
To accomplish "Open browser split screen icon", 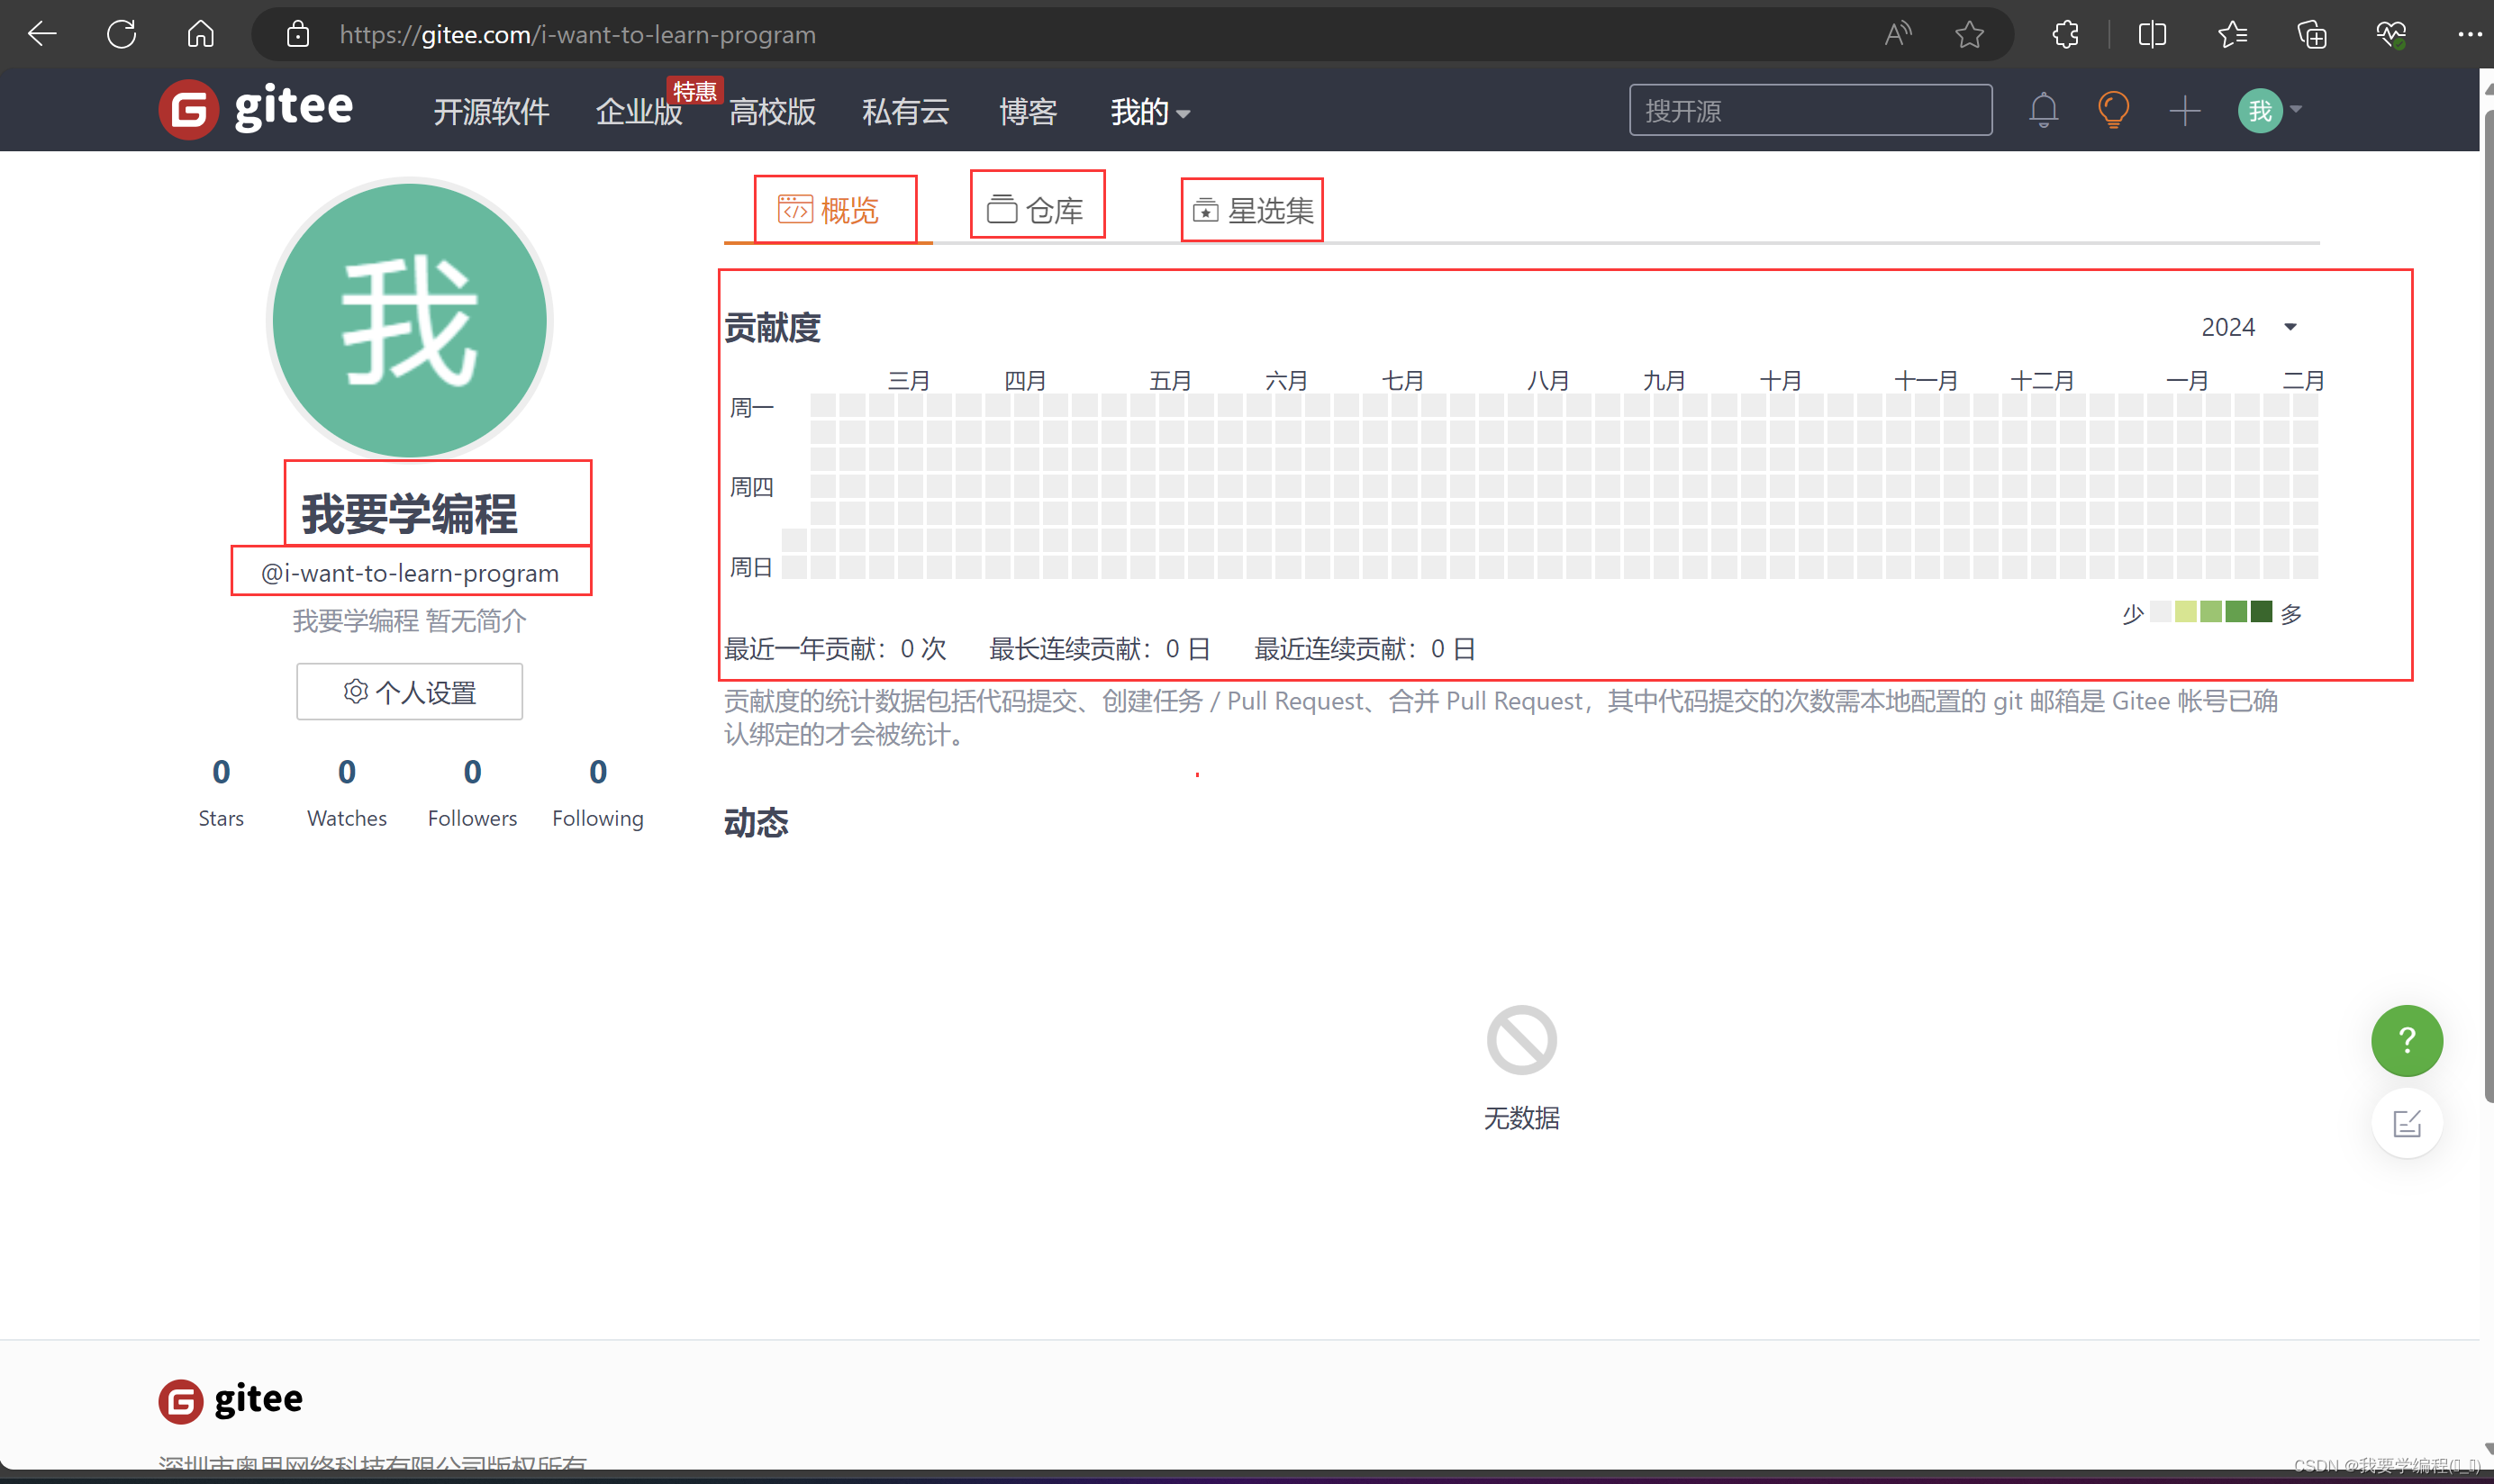I will [x=2151, y=35].
